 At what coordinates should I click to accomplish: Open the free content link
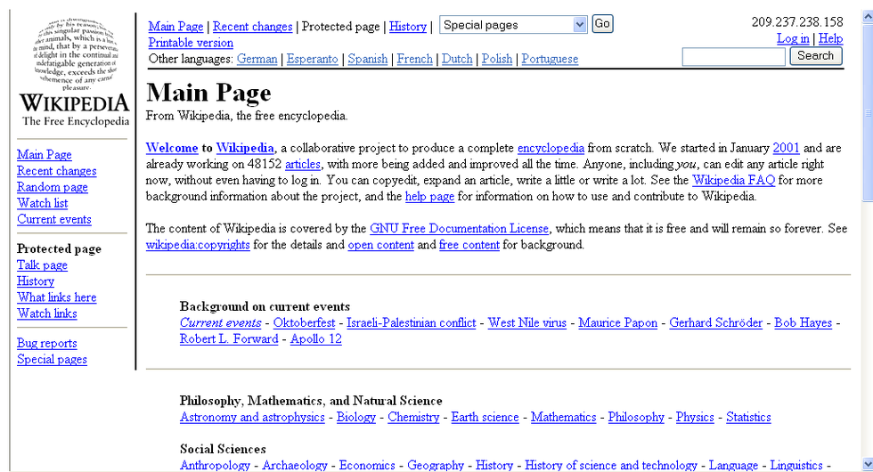pyautogui.click(x=469, y=244)
